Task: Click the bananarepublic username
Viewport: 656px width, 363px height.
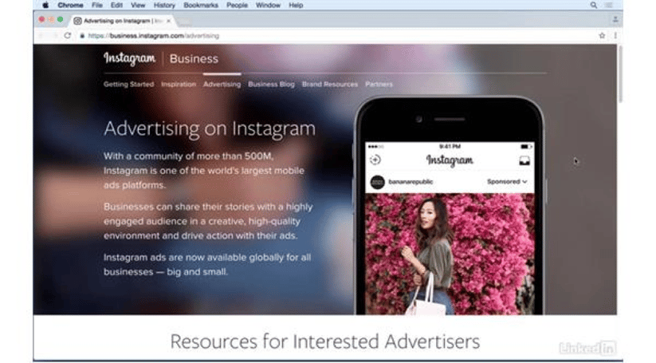Action: 410,182
